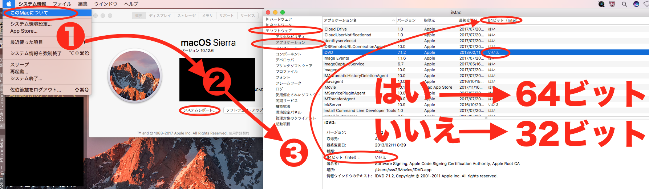This screenshot has width=649, height=189.
Task: Open the 使用許諾契約 link
Action: pyautogui.click(x=239, y=133)
